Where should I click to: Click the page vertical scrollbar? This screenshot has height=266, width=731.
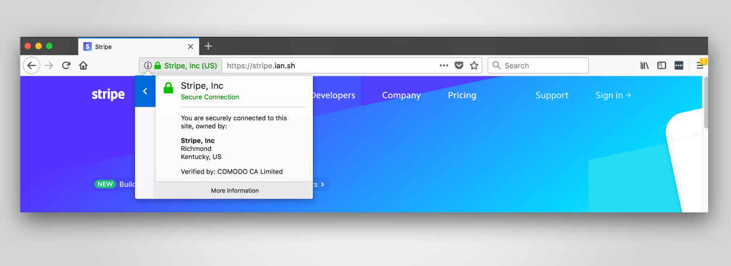pyautogui.click(x=705, y=102)
